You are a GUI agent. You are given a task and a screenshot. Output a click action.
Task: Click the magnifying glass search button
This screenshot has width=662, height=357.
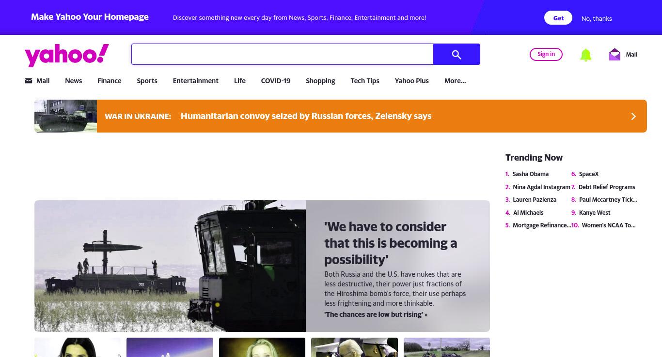(457, 54)
